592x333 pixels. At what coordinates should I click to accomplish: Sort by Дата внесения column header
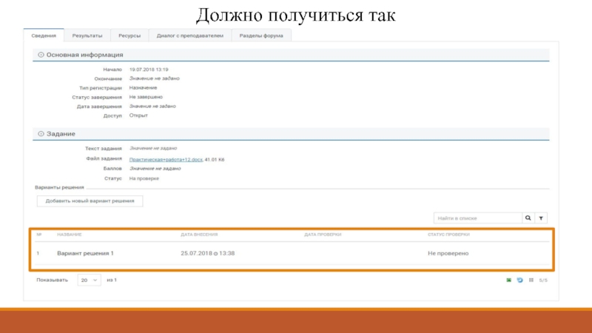coord(199,235)
